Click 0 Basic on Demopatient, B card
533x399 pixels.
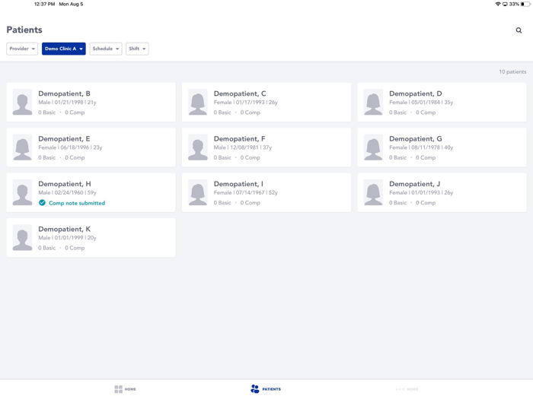[47, 112]
